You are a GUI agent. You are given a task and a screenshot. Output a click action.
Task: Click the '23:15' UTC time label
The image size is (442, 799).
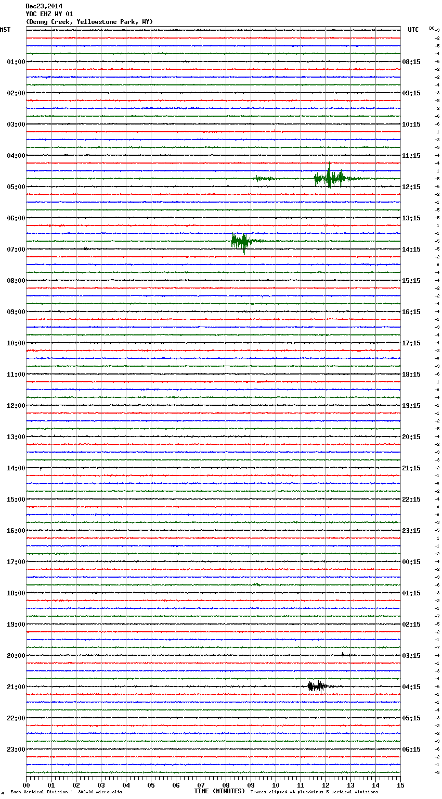pyautogui.click(x=411, y=531)
